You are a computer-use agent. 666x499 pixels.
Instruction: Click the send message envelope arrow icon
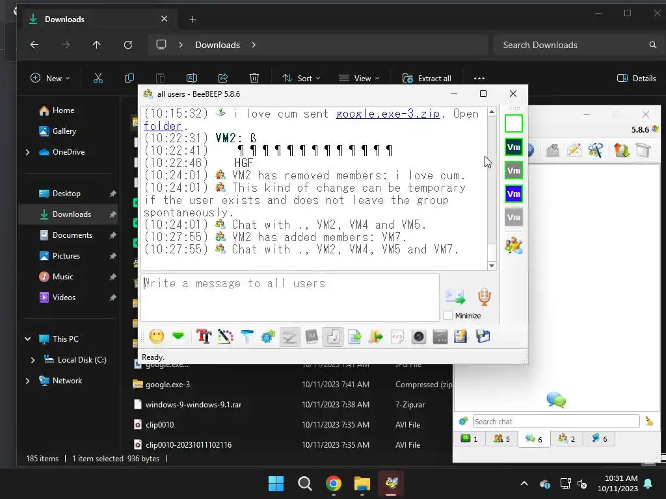tap(455, 296)
